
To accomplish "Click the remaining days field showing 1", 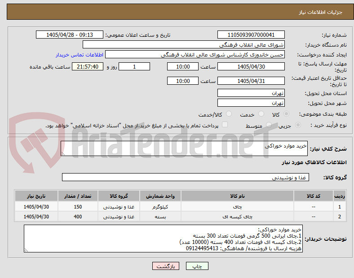I will pyautogui.click(x=134, y=66).
